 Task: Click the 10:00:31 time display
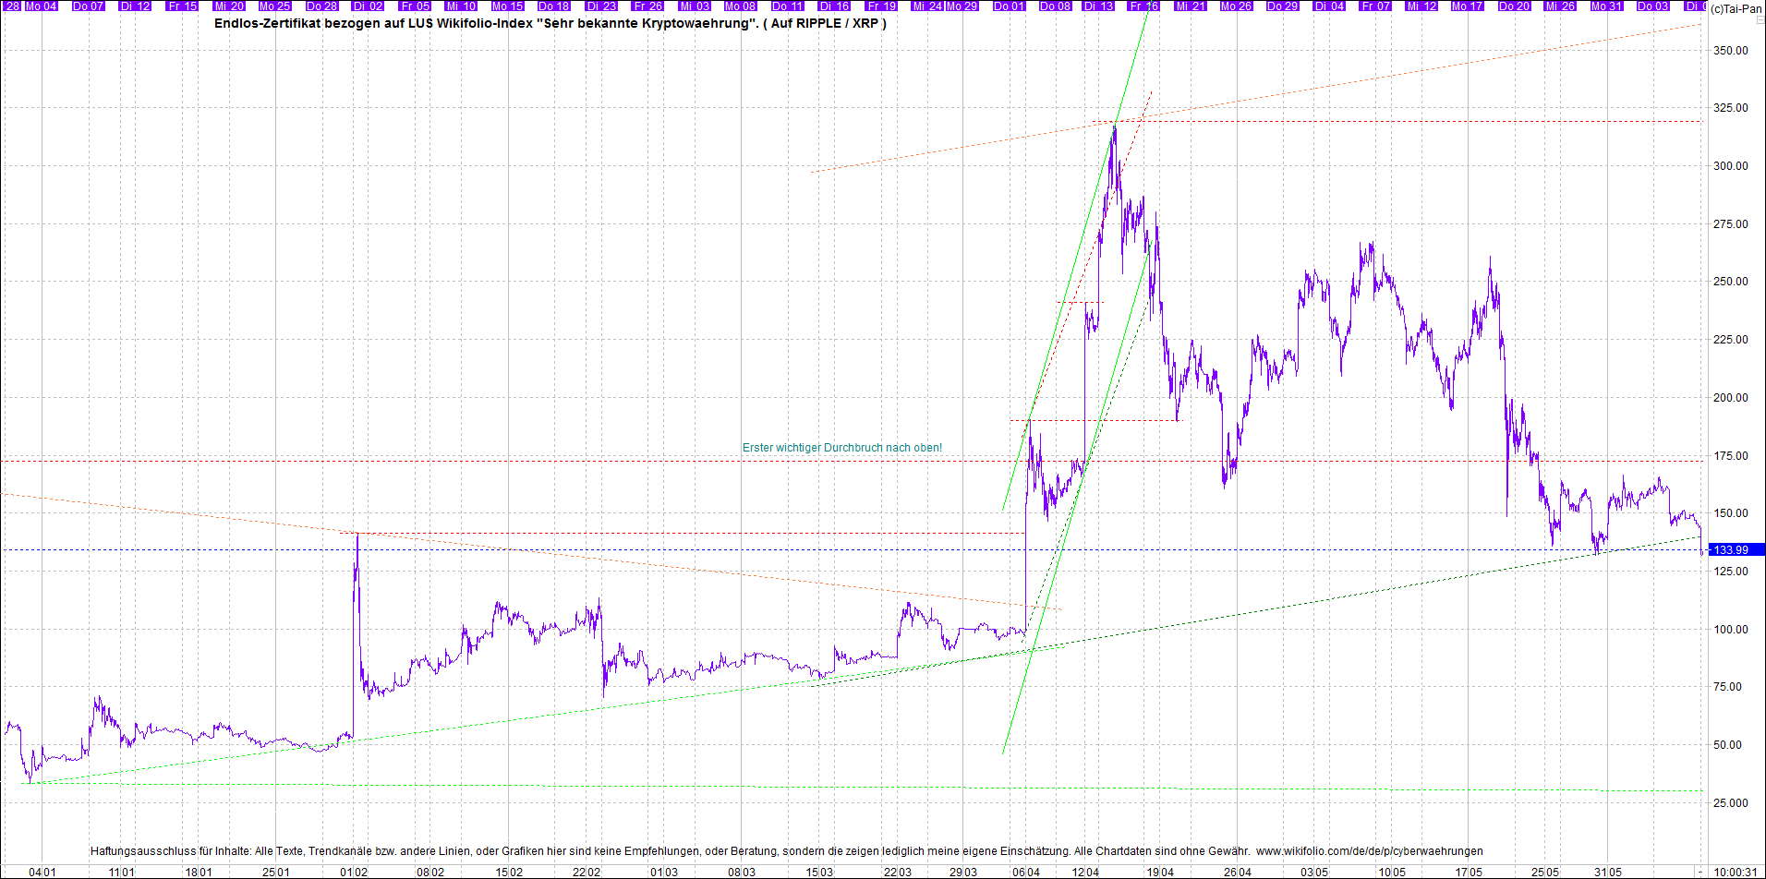(1735, 872)
